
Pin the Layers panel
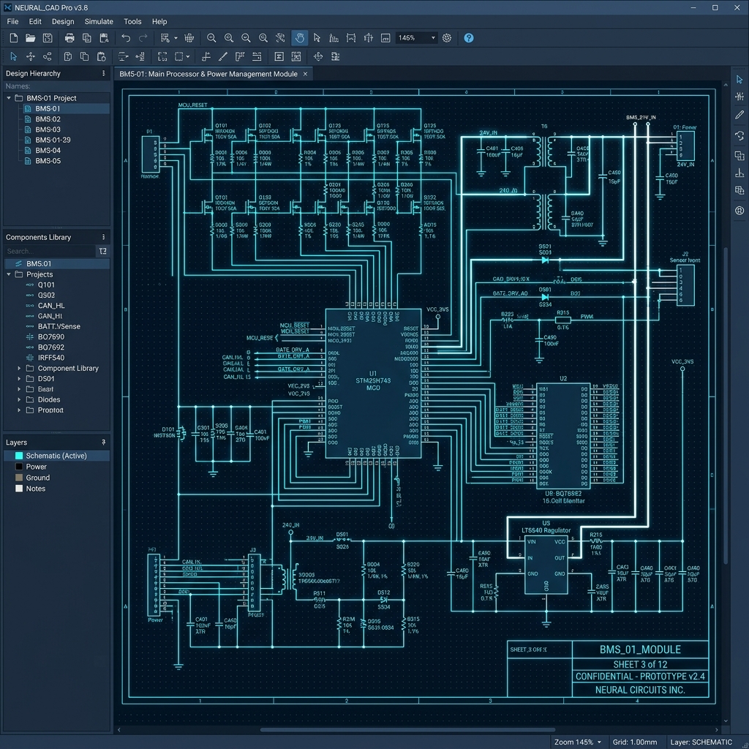(x=103, y=443)
